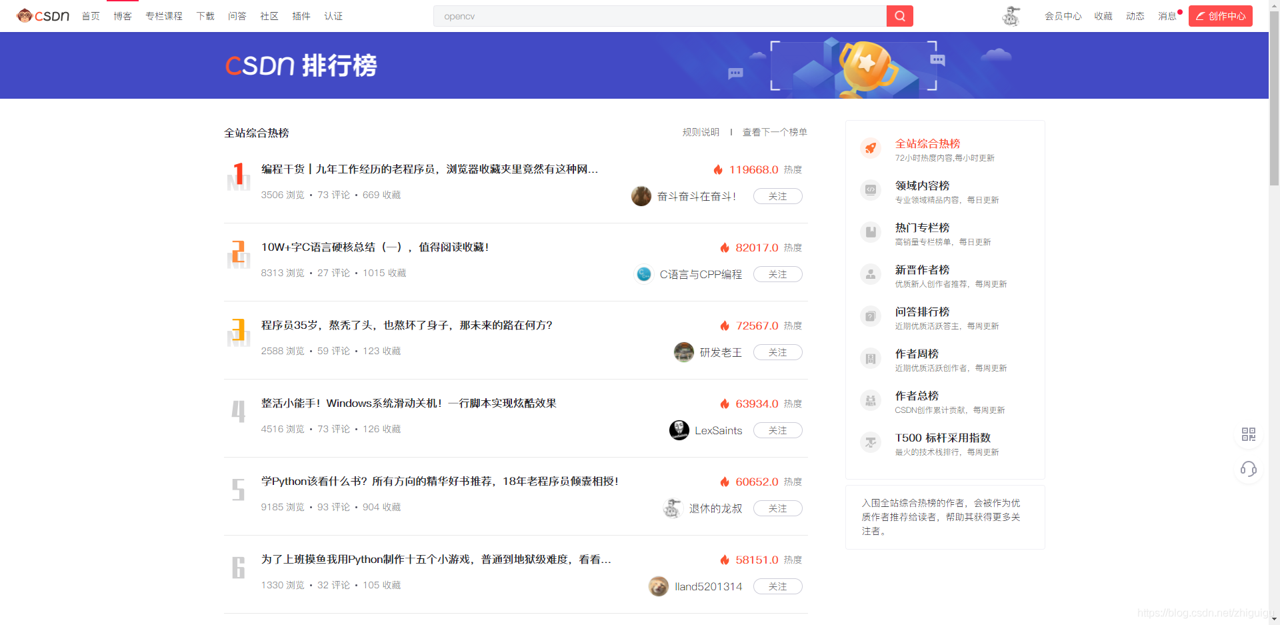Click the 热门专栏榜 bookmark icon
Screen dimensions: 1280x625
click(871, 232)
